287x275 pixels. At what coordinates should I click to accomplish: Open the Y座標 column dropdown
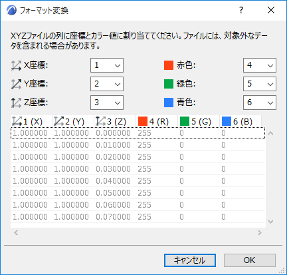107,84
